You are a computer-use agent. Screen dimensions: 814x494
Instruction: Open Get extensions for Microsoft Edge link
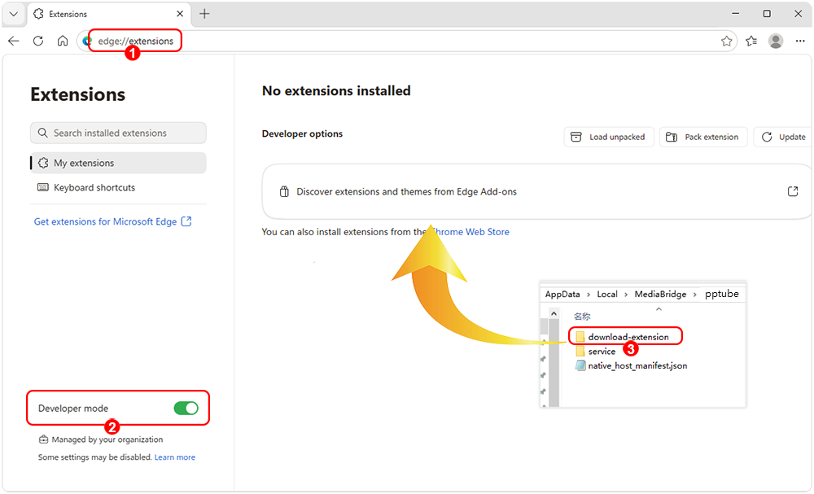112,221
